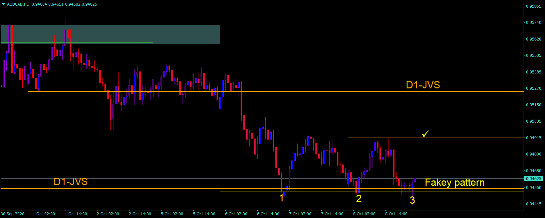Click the 0.94680 price scale label
Image resolution: width=545 pixels, height=218 pixels.
(x=534, y=171)
